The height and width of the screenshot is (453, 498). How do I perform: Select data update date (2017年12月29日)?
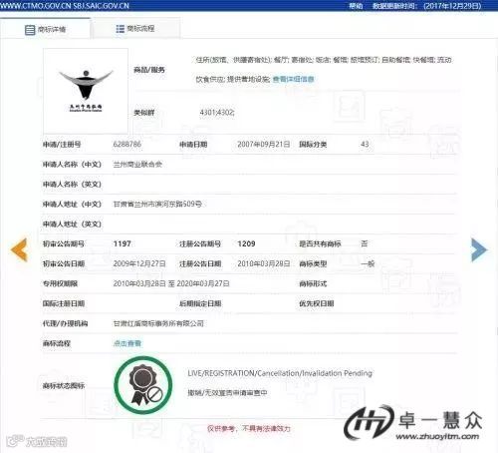click(452, 6)
